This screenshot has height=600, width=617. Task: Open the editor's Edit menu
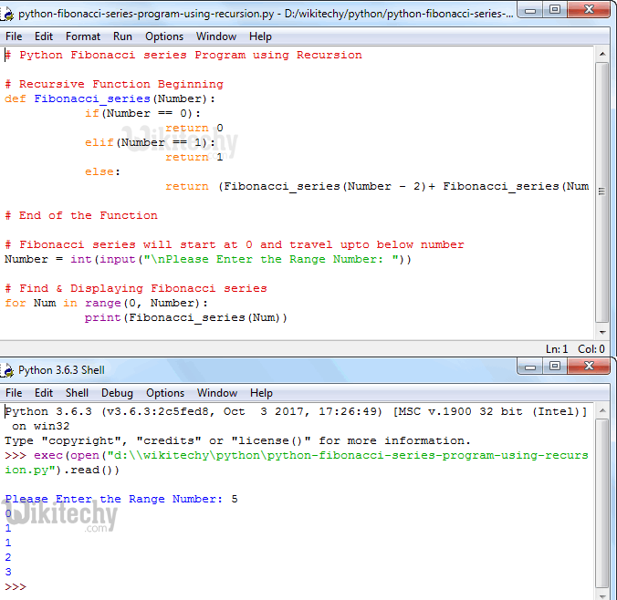click(44, 36)
